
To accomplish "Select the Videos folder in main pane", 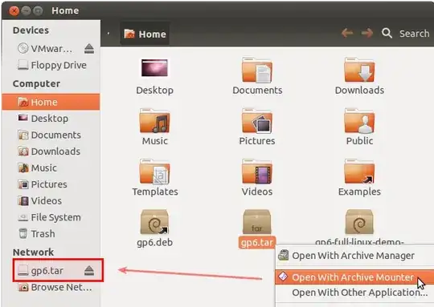I will [x=257, y=172].
